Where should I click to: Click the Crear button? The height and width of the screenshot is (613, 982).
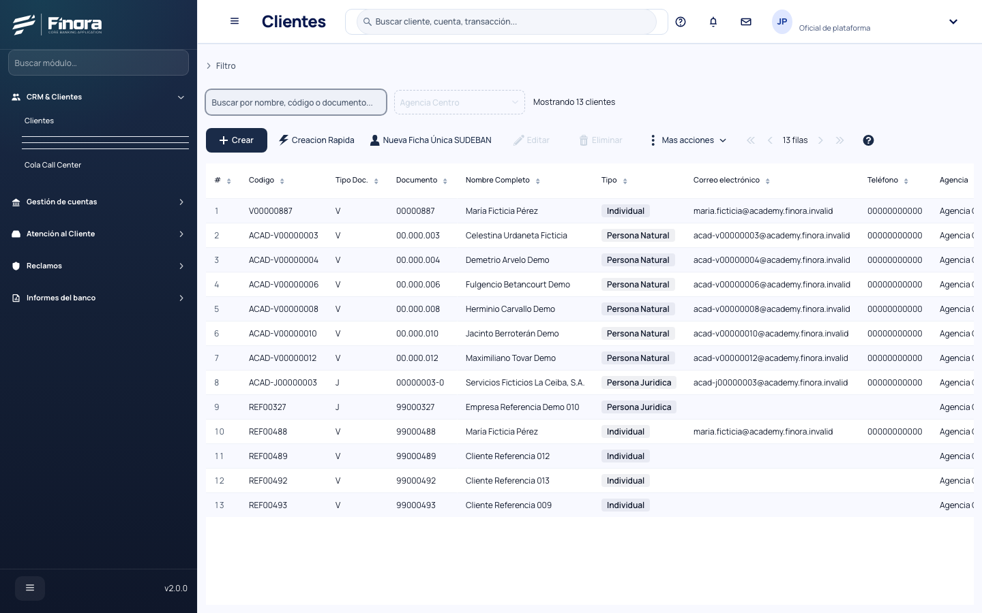pos(237,140)
